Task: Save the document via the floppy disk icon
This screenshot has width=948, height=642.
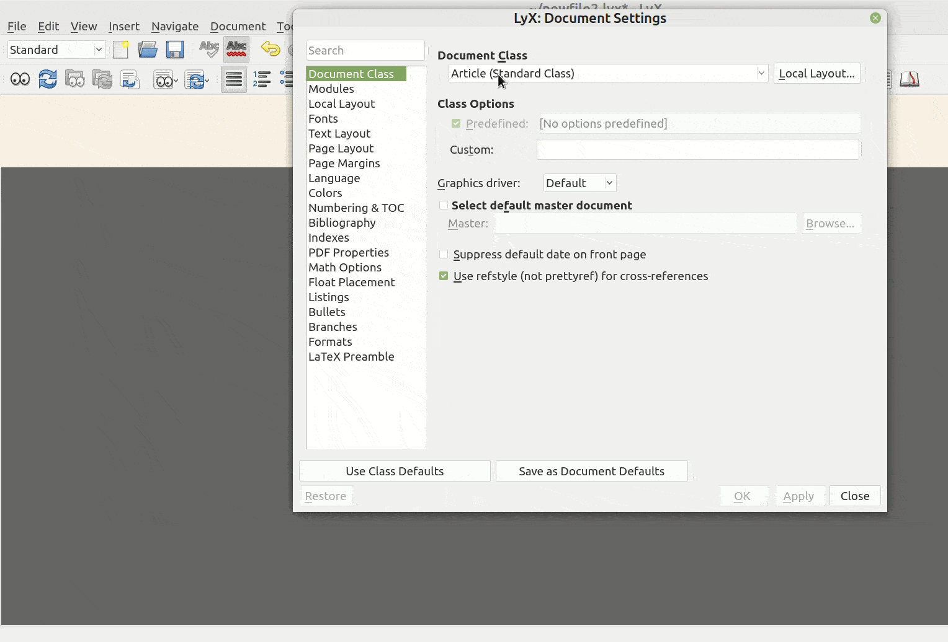Action: (x=175, y=49)
